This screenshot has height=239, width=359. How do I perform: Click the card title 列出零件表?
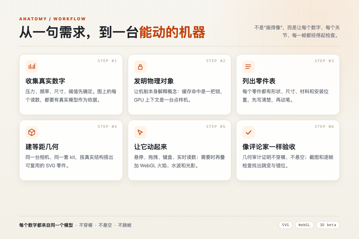[259, 81]
